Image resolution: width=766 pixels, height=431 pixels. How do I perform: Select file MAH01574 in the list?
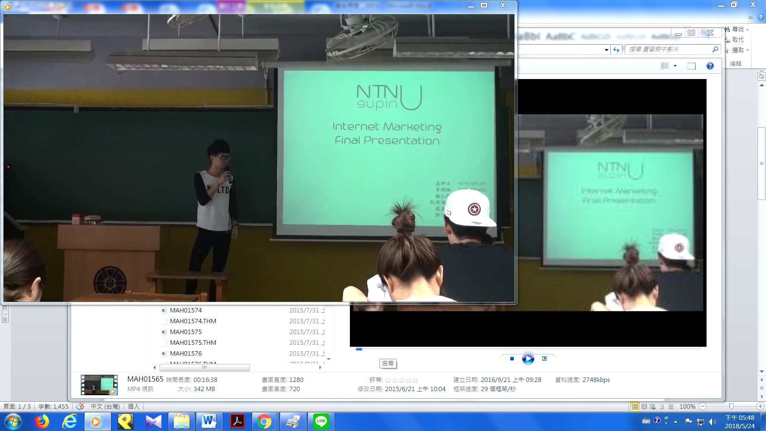tap(186, 310)
